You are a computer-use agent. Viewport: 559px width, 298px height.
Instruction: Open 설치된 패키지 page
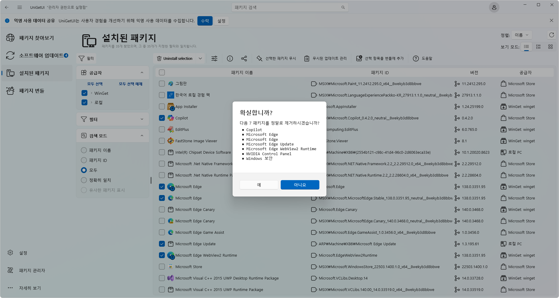tap(37, 73)
